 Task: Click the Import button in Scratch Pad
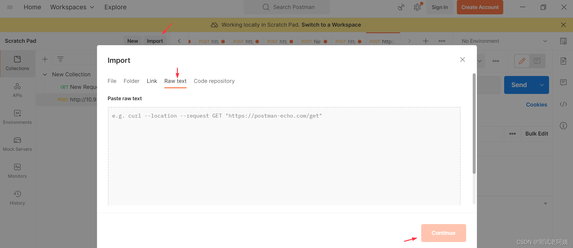[x=155, y=41]
